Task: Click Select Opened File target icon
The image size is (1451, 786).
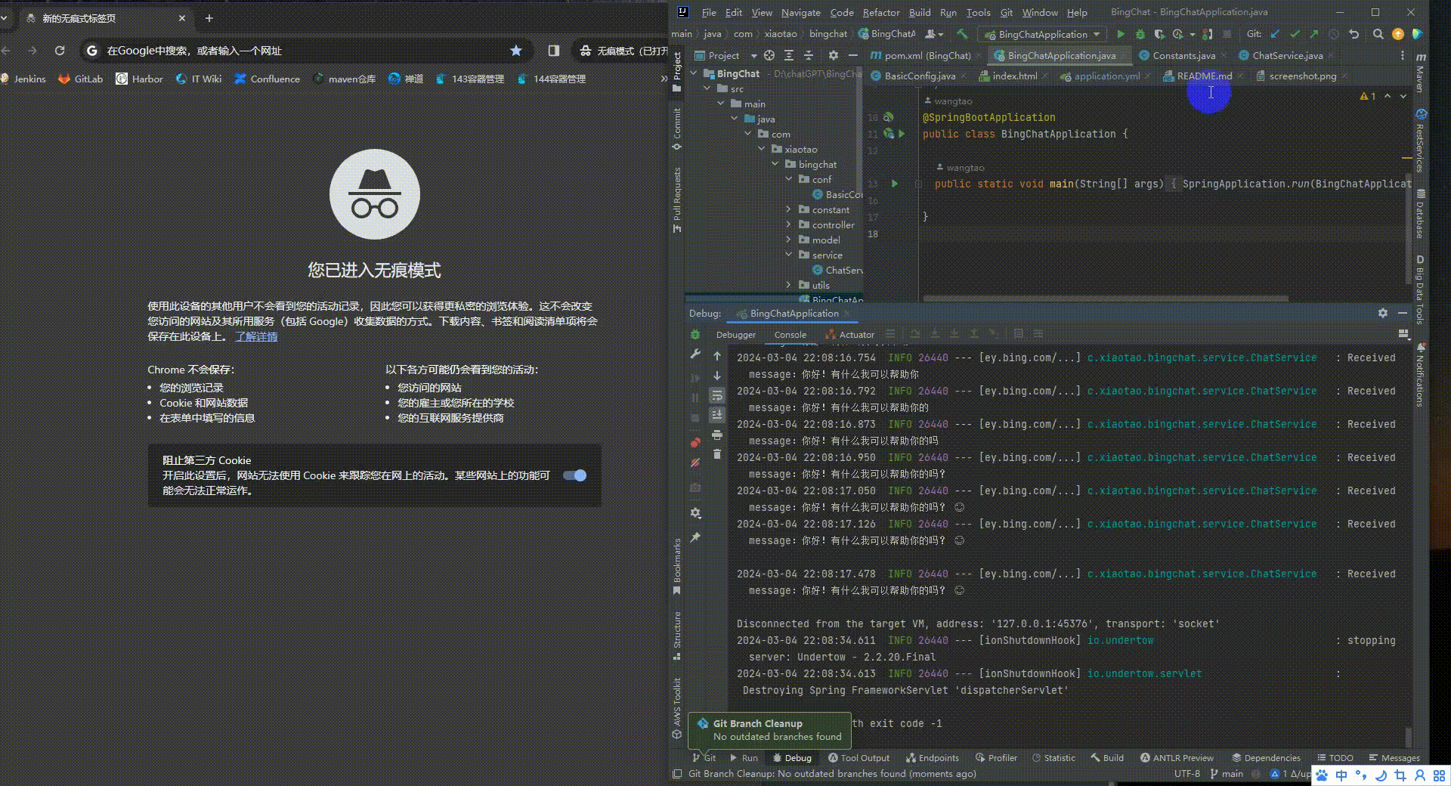Action: coord(769,55)
